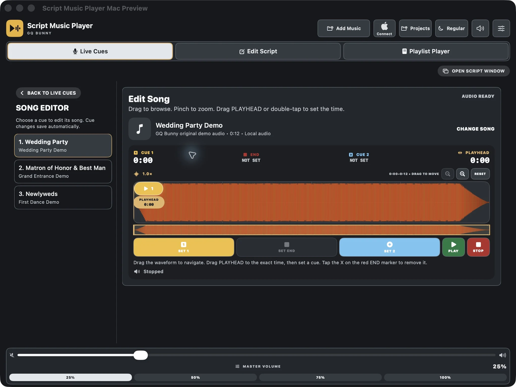Open the sliders settings icon
Image resolution: width=516 pixels, height=387 pixels.
[501, 28]
